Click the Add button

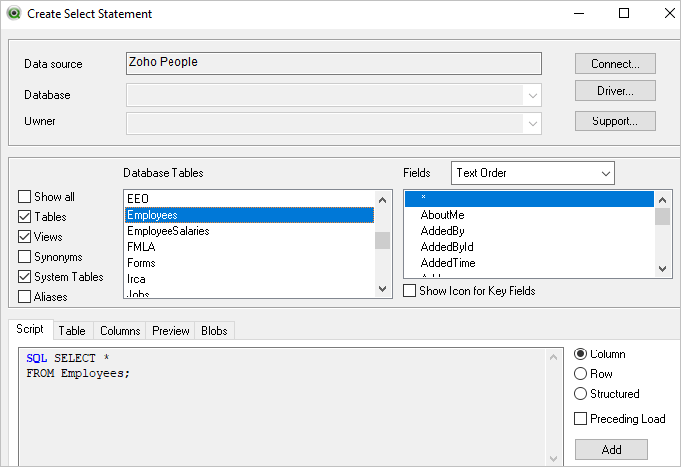(x=611, y=450)
